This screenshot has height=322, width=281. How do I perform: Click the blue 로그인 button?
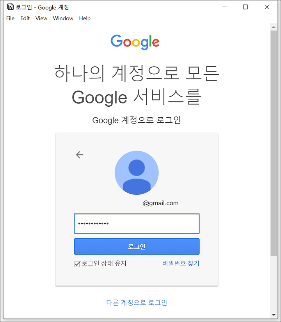click(137, 247)
